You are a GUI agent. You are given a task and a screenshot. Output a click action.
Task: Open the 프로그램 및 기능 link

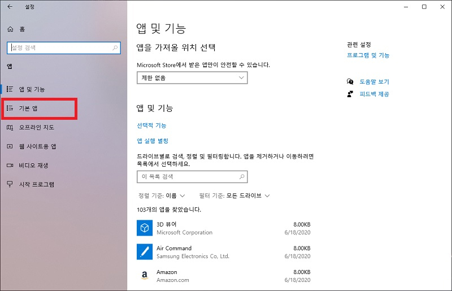368,55
